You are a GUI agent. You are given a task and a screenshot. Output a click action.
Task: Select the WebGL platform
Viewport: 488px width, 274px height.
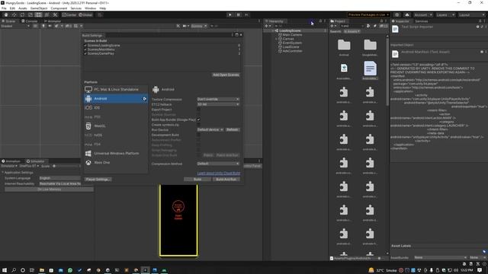click(116, 126)
